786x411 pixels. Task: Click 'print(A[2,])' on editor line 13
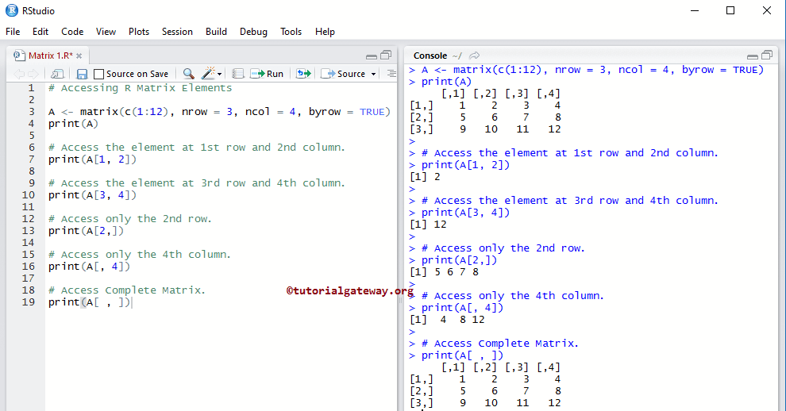[x=86, y=231]
